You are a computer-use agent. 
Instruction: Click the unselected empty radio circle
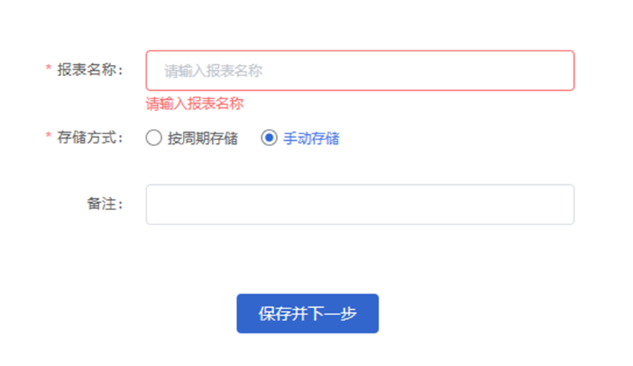coord(154,138)
